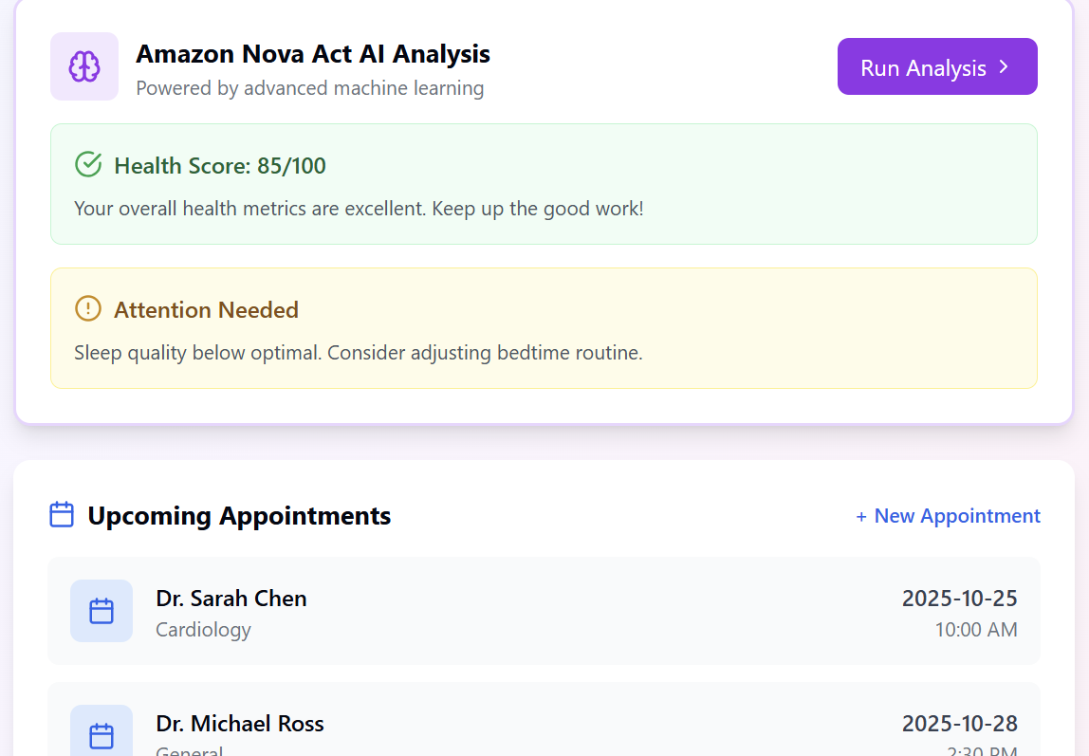Click the Health Score 85/100 heading
1089x756 pixels.
(220, 166)
